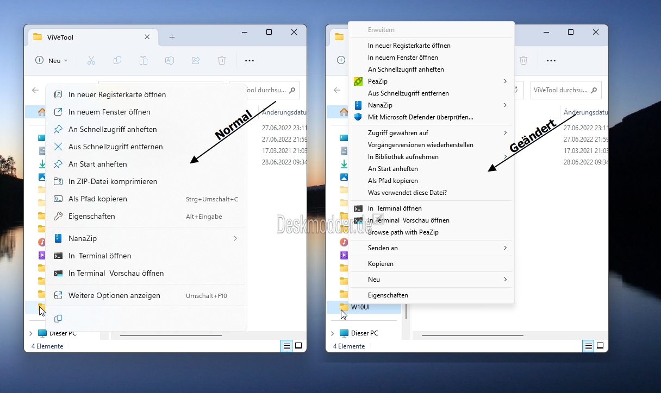Choose 'In Terminal öffnen' in classic context menu

tap(432, 208)
